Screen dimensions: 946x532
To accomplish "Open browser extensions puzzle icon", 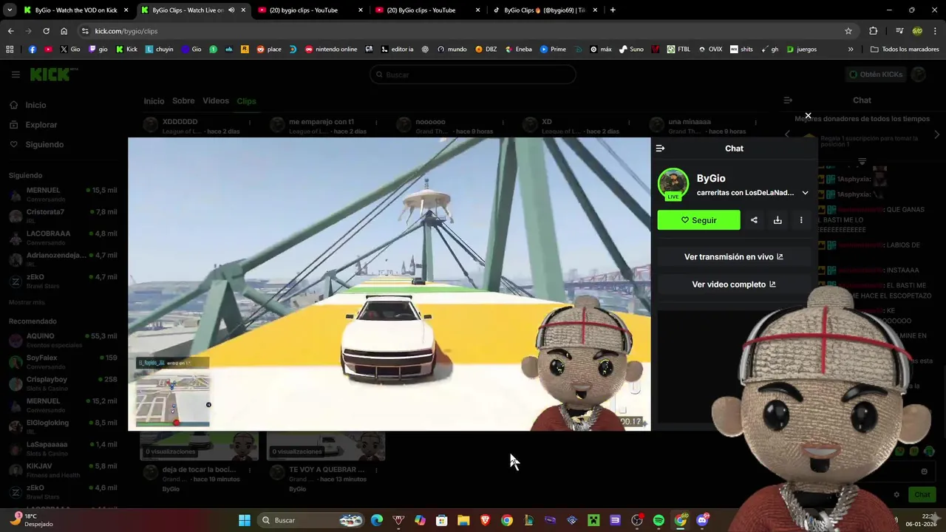I will point(874,31).
